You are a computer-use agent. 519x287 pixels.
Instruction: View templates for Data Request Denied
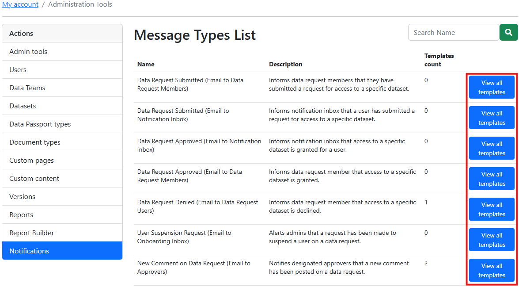(492, 209)
